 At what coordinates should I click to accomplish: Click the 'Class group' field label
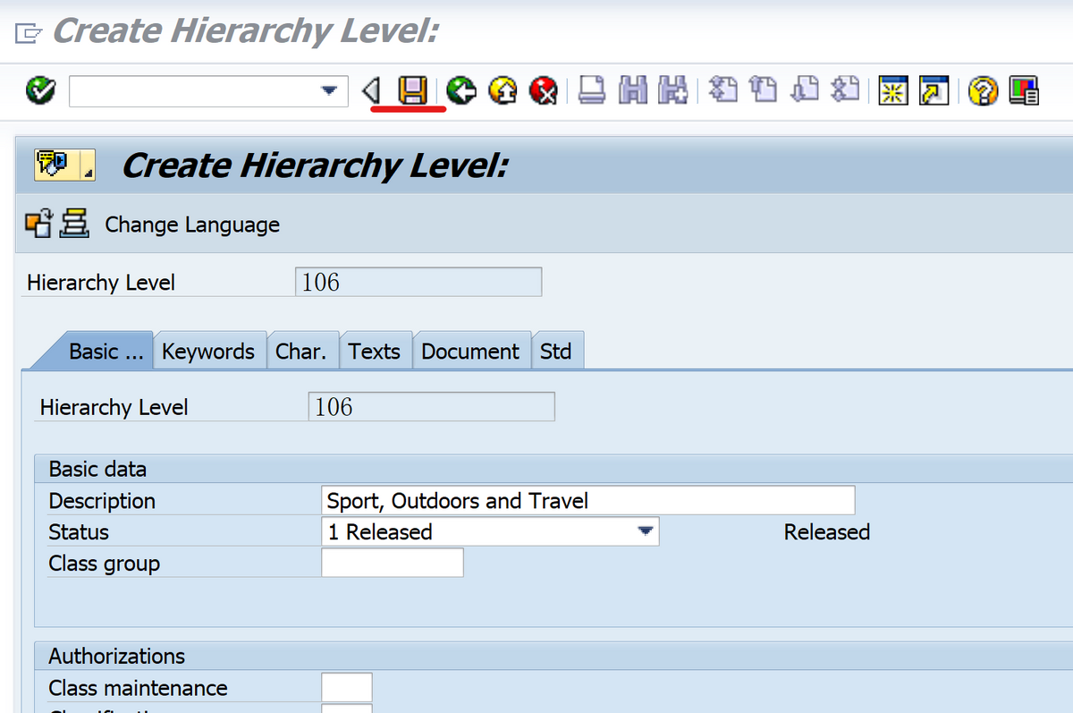[x=104, y=564]
